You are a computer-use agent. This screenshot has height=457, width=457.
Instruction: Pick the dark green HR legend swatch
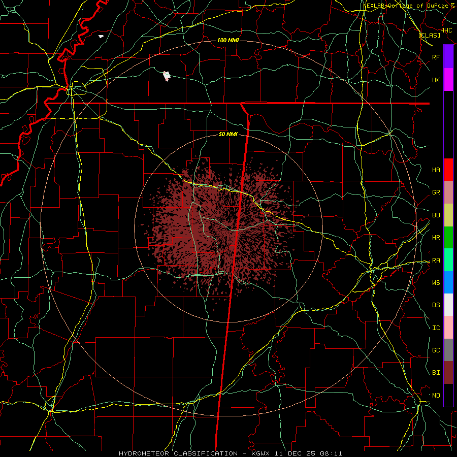pyautogui.click(x=448, y=238)
